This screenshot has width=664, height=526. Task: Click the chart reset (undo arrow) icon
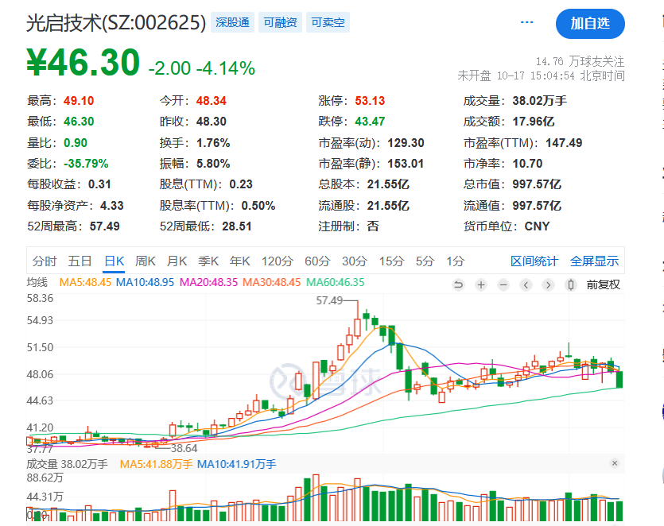(x=458, y=284)
